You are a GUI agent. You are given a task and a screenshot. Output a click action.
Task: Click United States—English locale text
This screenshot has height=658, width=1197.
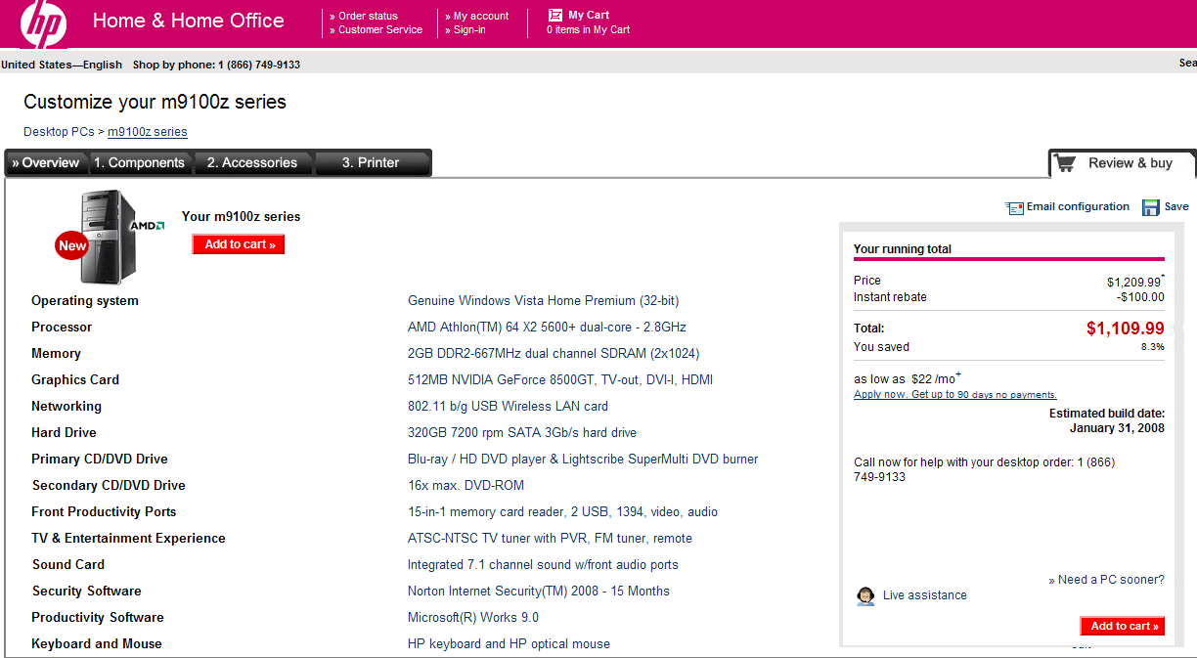(62, 65)
